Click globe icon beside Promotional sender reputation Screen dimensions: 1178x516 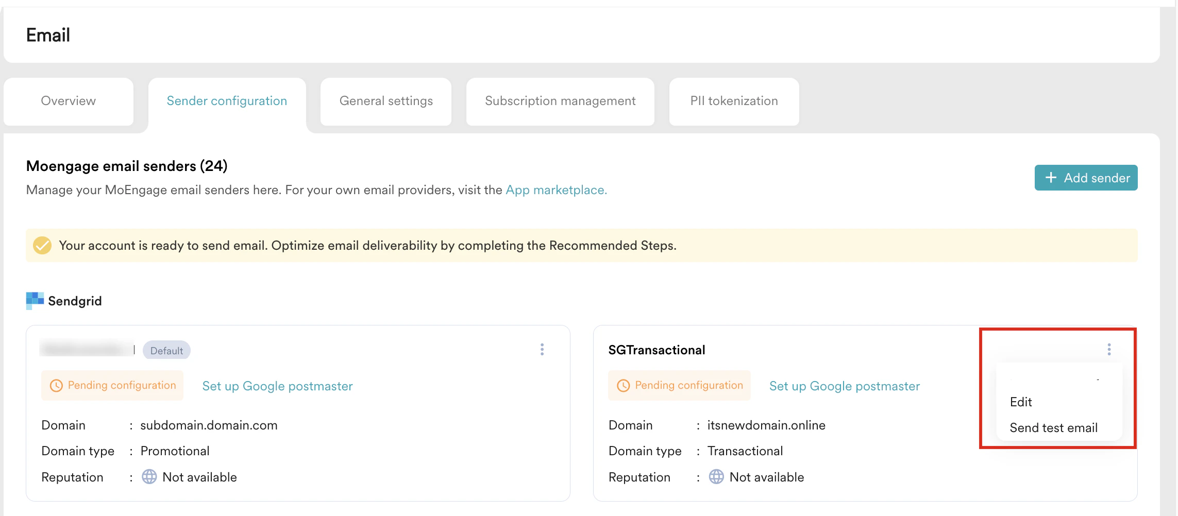(x=149, y=477)
